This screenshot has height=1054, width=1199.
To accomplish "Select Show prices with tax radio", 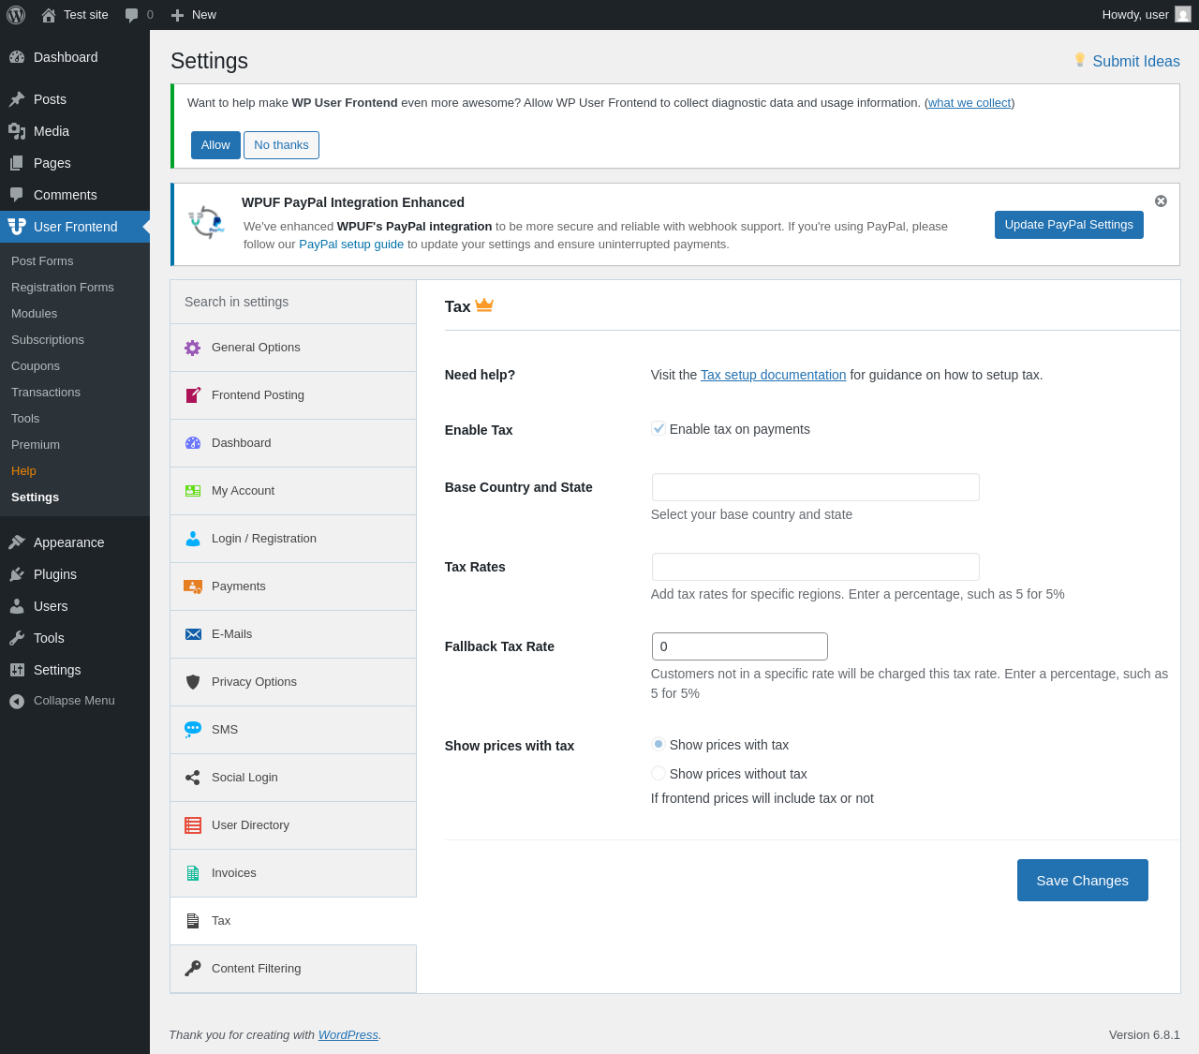I will (x=659, y=745).
